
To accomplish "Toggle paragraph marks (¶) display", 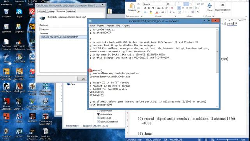I will (x=198, y=12).
